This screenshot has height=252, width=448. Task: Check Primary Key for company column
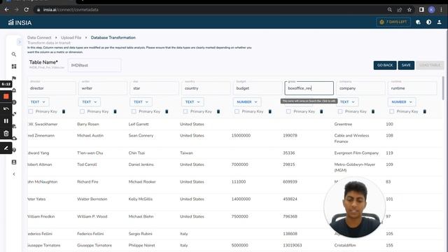340,111
